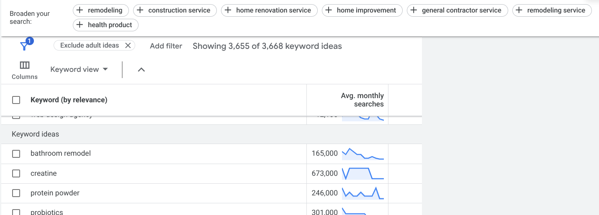599x215 pixels.
Task: Collapse the panel with the up chevron
Action: tap(141, 70)
